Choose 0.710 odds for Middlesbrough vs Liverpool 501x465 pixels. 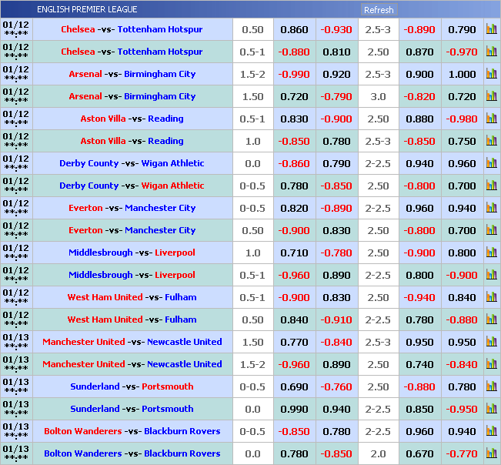click(x=294, y=253)
